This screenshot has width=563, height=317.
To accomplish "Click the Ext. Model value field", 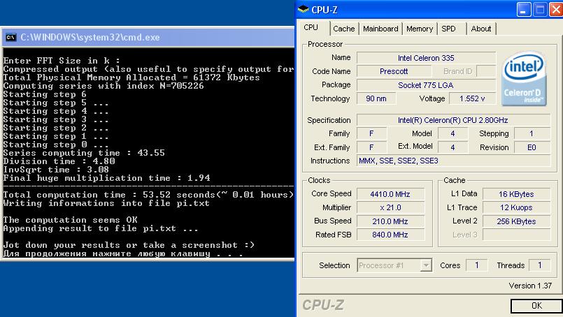I will [452, 147].
